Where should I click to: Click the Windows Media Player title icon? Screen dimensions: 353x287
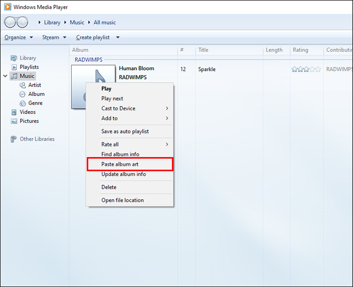point(8,7)
